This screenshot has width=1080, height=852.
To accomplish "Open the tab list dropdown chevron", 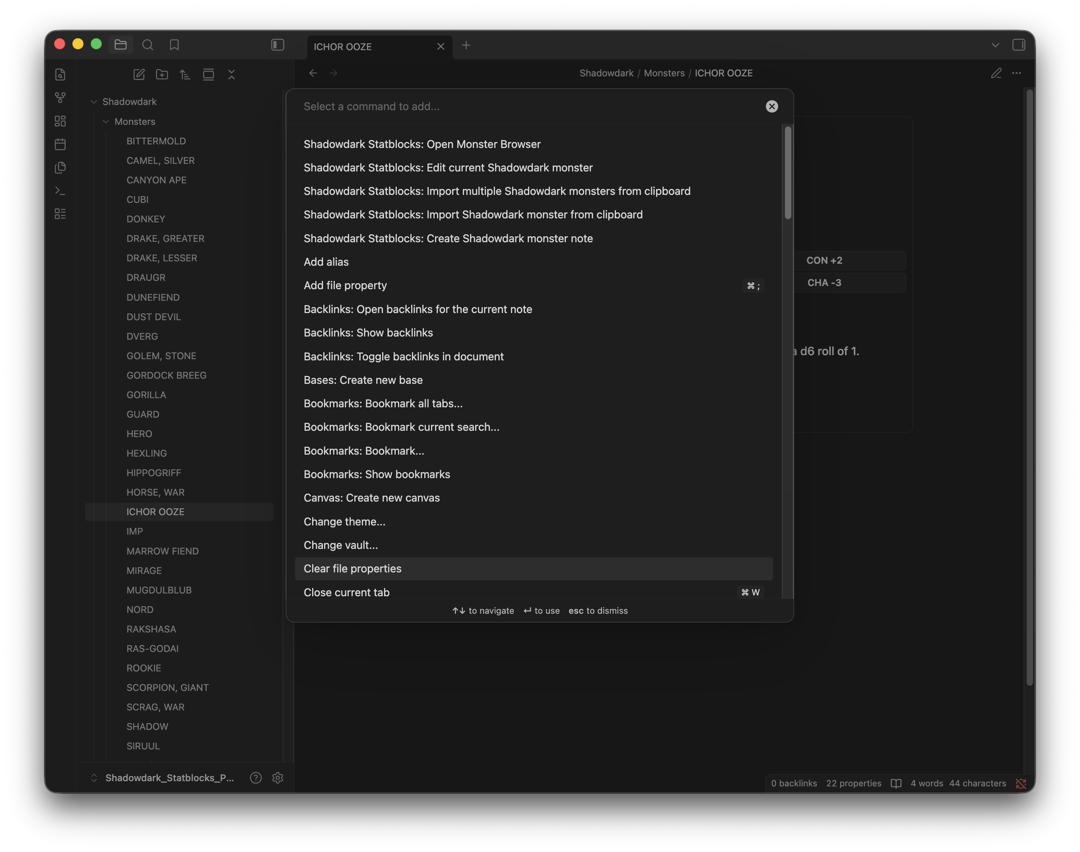I will (995, 45).
